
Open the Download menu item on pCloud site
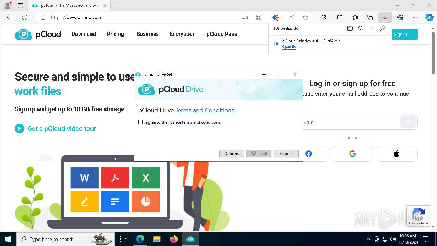click(84, 34)
